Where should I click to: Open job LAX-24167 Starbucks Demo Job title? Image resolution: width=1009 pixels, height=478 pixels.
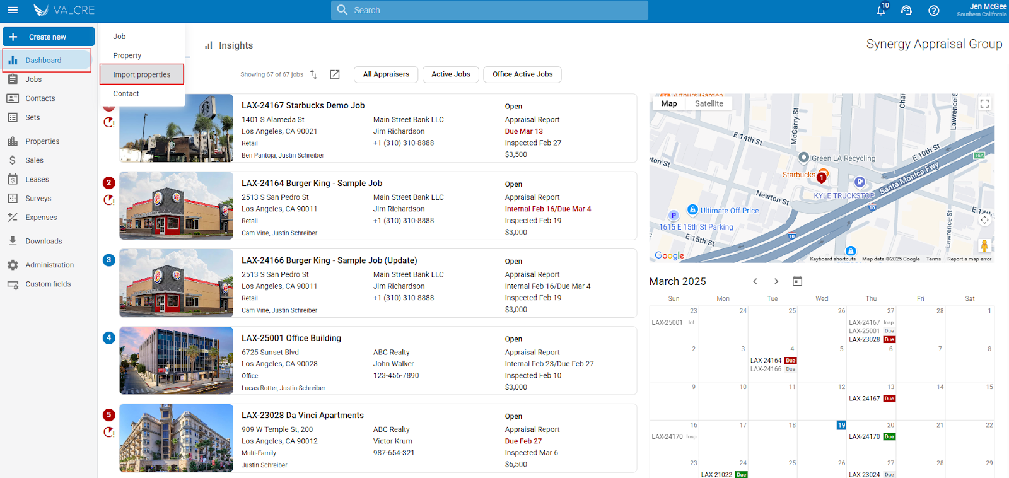click(x=303, y=105)
